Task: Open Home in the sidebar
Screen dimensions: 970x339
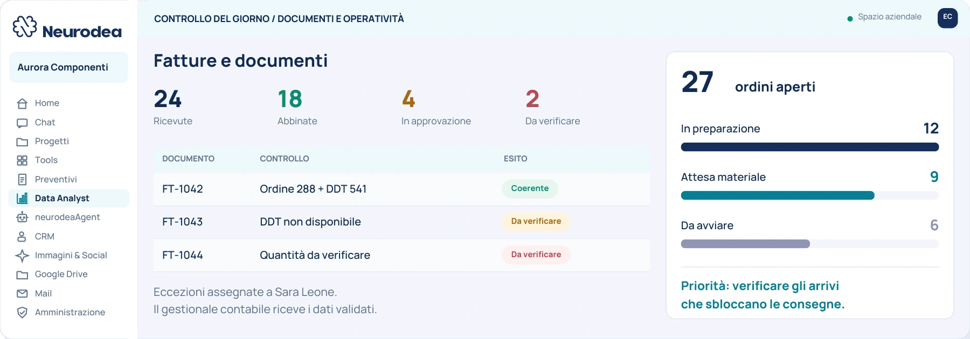Action: 69,103
